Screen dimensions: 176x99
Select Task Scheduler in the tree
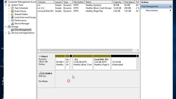pyautogui.click(x=21, y=8)
